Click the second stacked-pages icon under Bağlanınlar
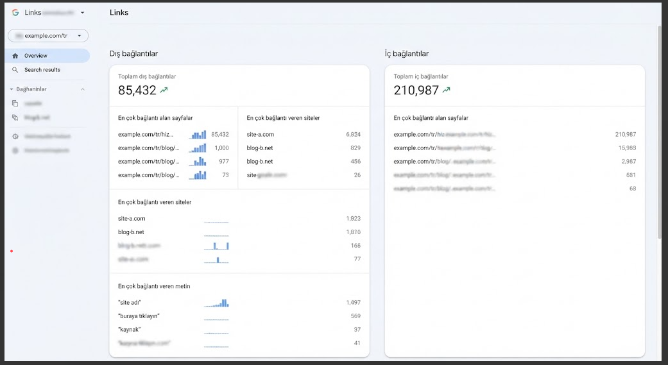Screen dimensions: 668x365 [x=15, y=117]
